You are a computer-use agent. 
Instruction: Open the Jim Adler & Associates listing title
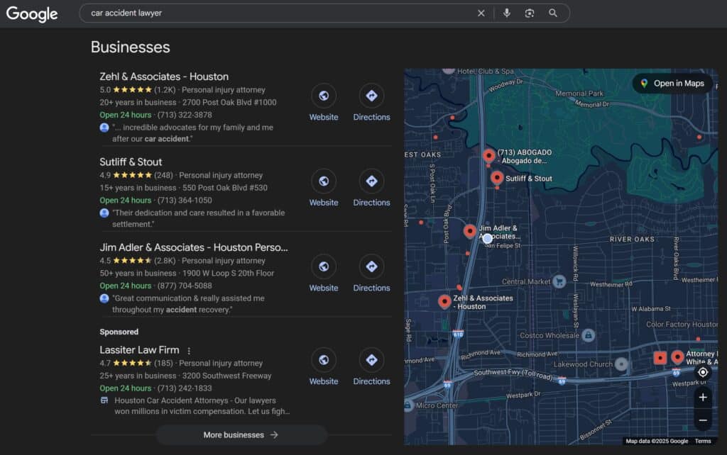[193, 247]
